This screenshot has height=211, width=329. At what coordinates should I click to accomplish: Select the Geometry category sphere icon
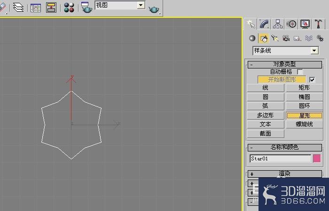coord(252,38)
